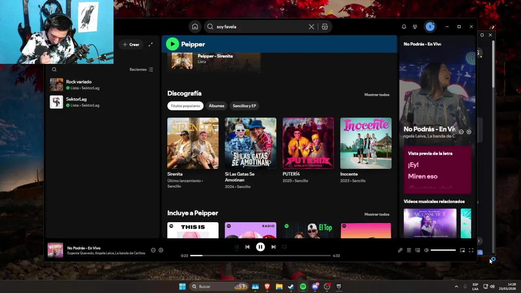521x293 pixels.
Task: Click the minus-circle icon in right Now Playing panel
Action: pos(461,132)
